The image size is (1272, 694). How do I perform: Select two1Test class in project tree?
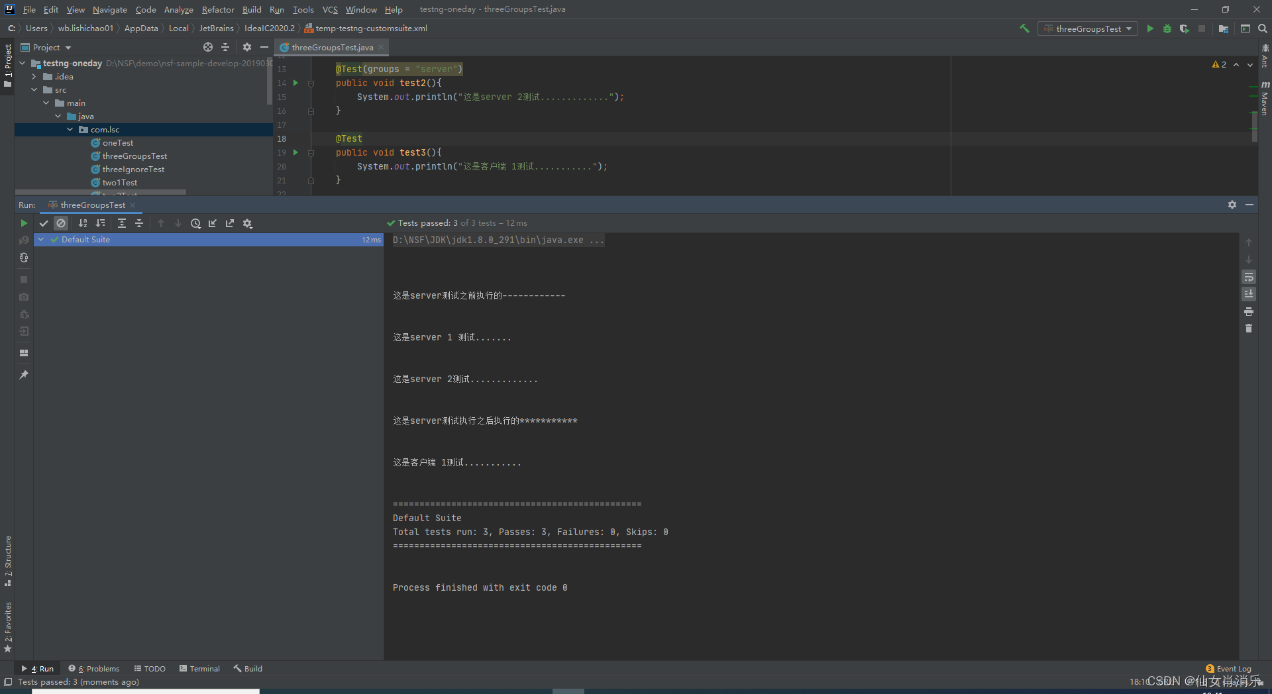point(120,182)
